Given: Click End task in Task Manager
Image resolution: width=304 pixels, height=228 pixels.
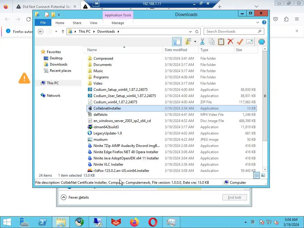Looking at the screenshot, I should coord(235,197).
